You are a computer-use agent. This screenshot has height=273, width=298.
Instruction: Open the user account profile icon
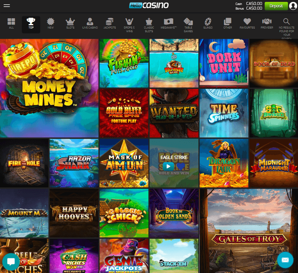pos(293,6)
